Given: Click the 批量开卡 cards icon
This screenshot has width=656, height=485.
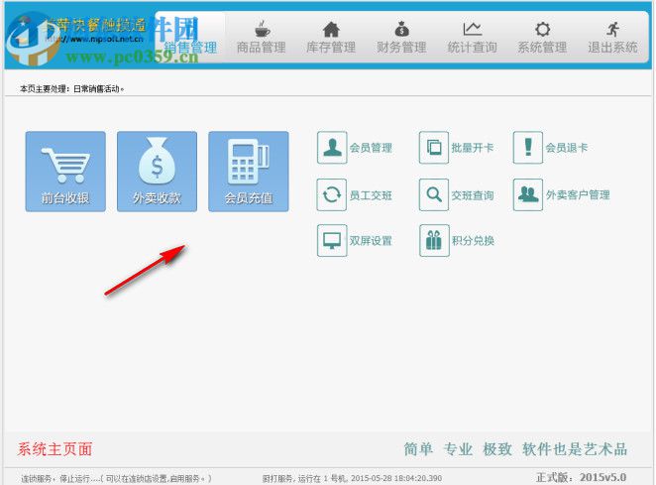Looking at the screenshot, I should [x=434, y=148].
